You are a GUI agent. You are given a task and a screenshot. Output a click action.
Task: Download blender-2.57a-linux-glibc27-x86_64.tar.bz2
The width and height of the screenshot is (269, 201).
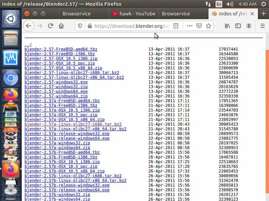click(x=75, y=129)
